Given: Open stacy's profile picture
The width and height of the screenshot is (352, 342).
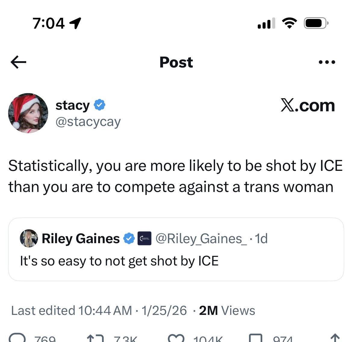Looking at the screenshot, I should (28, 113).
